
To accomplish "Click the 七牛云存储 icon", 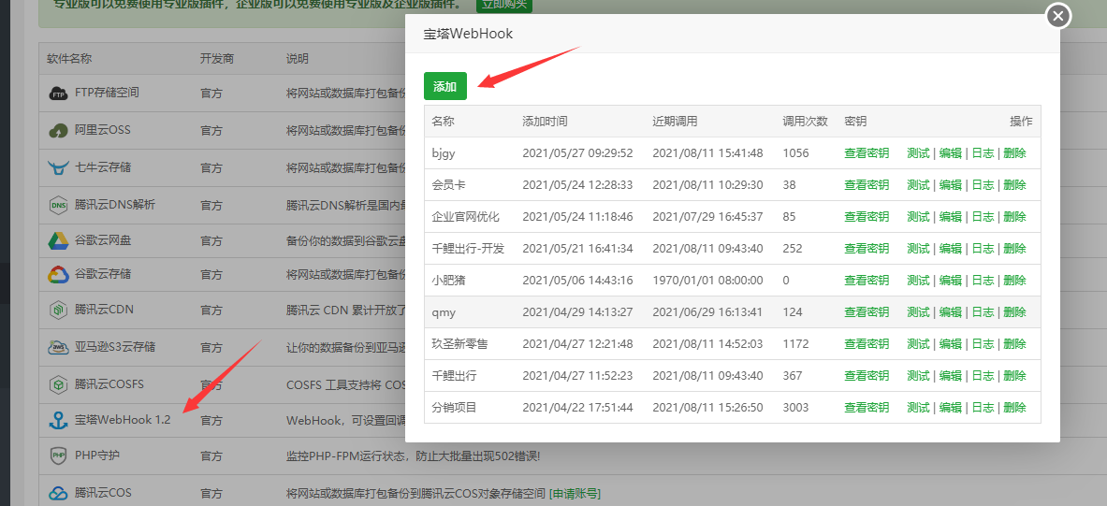I will point(58,168).
